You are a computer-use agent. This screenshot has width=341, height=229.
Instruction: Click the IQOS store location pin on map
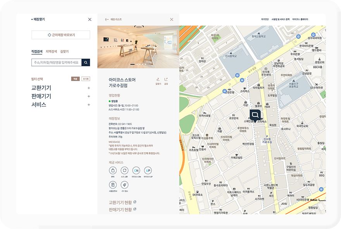pyautogui.click(x=255, y=116)
